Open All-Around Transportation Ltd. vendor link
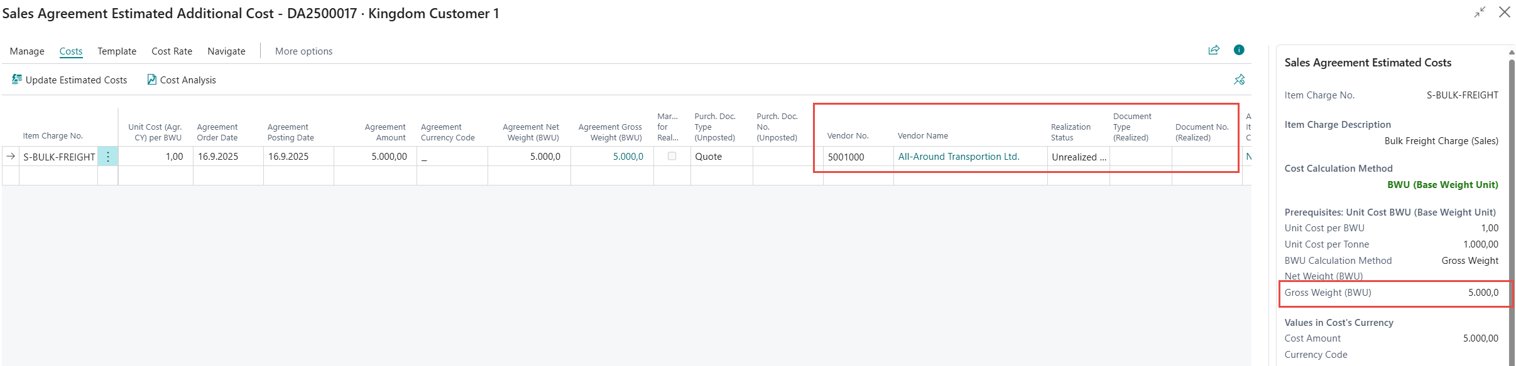This screenshot has width=1516, height=366. [958, 157]
